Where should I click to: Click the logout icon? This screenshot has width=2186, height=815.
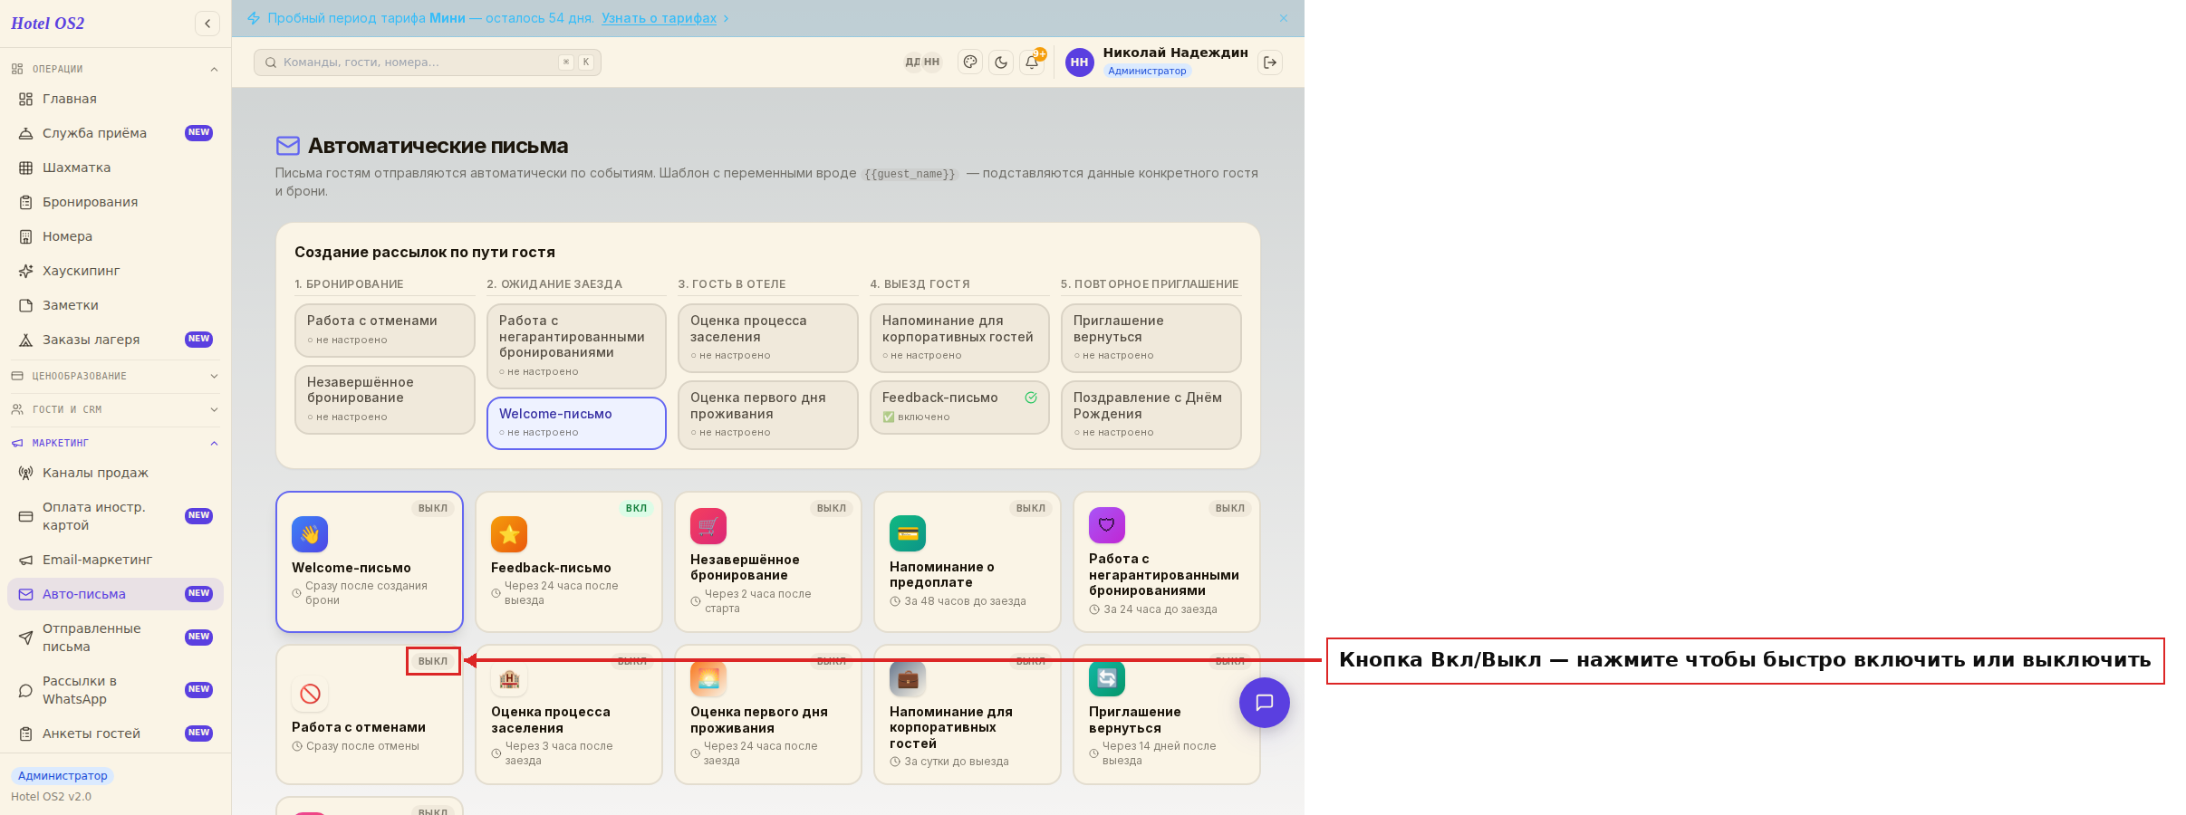(x=1270, y=62)
